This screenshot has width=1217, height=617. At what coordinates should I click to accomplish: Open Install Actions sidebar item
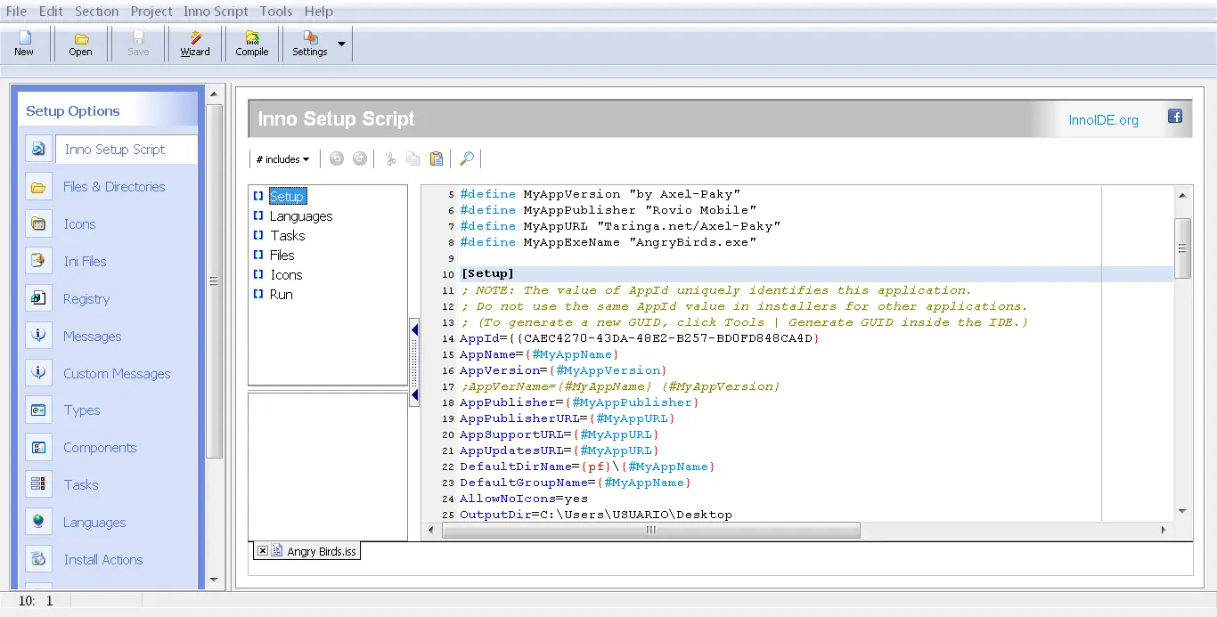(x=103, y=560)
